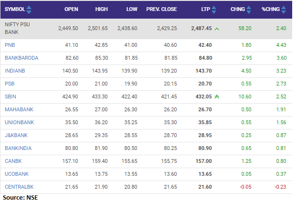Image resolution: width=296 pixels, height=203 pixels.
Task: Select the INDIANB symbol
Action: [x=15, y=71]
